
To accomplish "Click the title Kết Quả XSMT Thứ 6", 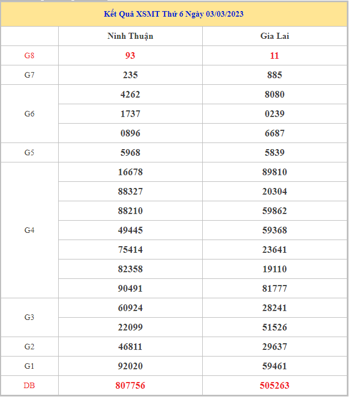I will pos(173,14).
